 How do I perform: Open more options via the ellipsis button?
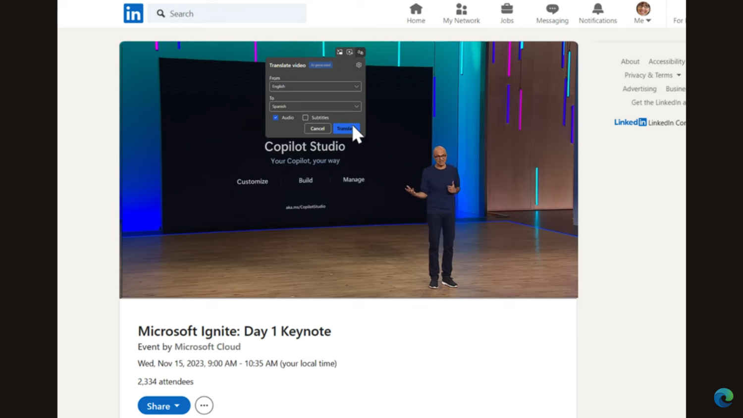[204, 405]
